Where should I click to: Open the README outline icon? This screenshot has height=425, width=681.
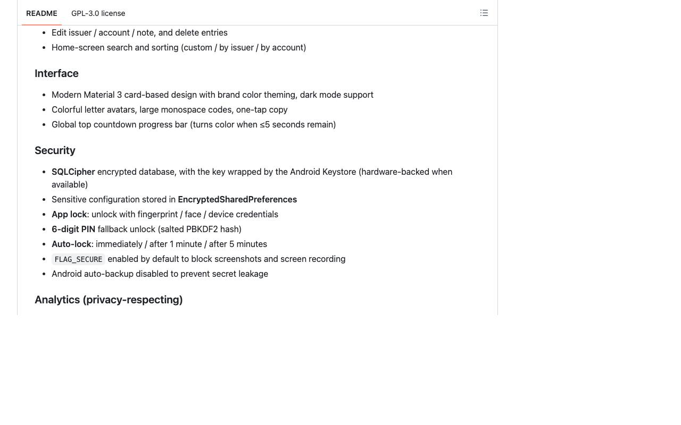pos(484,13)
